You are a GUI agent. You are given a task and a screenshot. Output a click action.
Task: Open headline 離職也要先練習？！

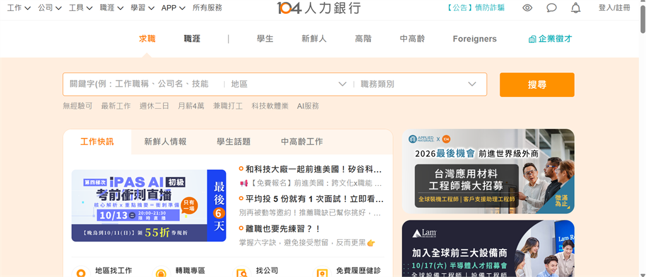point(283,229)
